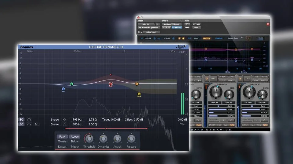Select EQ band node 1
The width and height of the screenshot is (293, 164).
[x=63, y=89]
